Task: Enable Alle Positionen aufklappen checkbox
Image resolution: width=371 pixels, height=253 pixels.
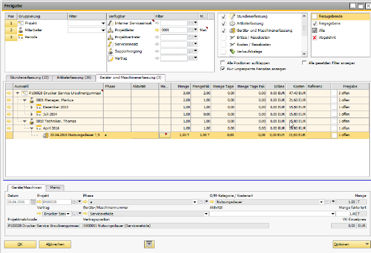Action: pyautogui.click(x=223, y=63)
